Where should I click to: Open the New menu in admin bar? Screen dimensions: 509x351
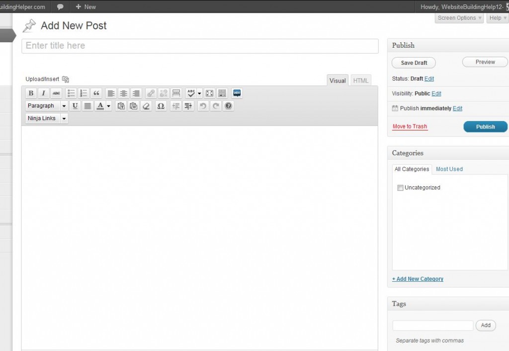pyautogui.click(x=85, y=6)
